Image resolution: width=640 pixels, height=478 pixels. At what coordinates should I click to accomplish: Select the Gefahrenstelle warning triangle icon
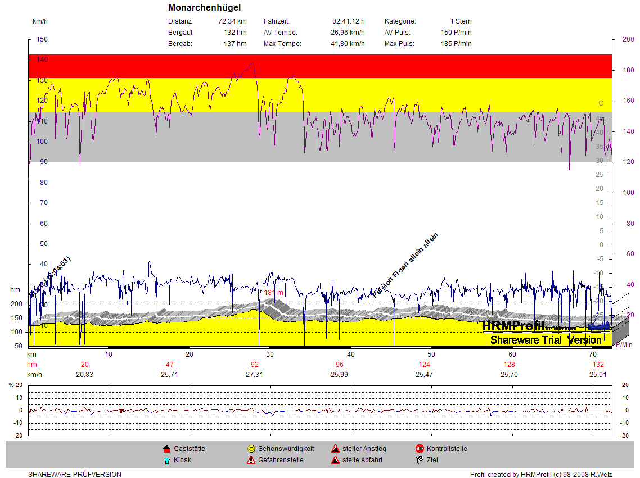point(251,460)
